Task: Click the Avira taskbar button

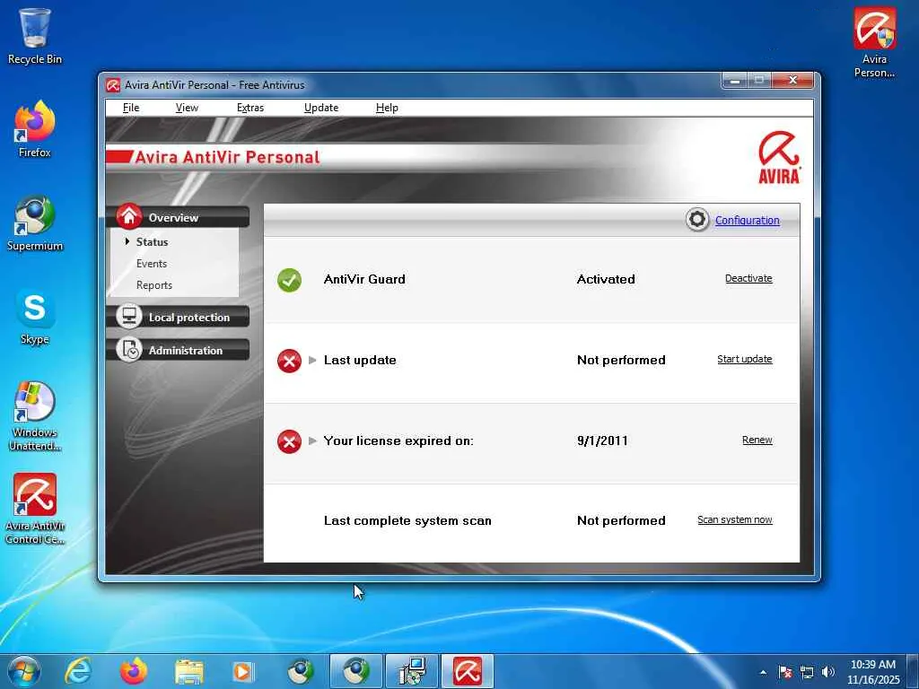Action: pos(467,671)
